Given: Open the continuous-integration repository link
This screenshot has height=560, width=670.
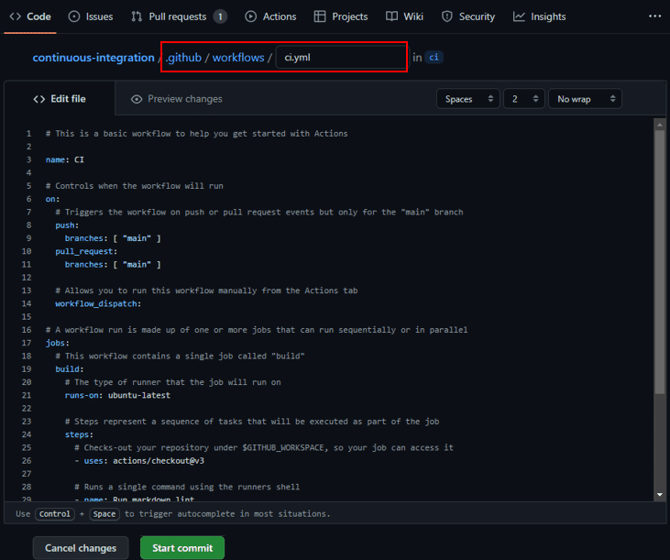Looking at the screenshot, I should (x=93, y=57).
